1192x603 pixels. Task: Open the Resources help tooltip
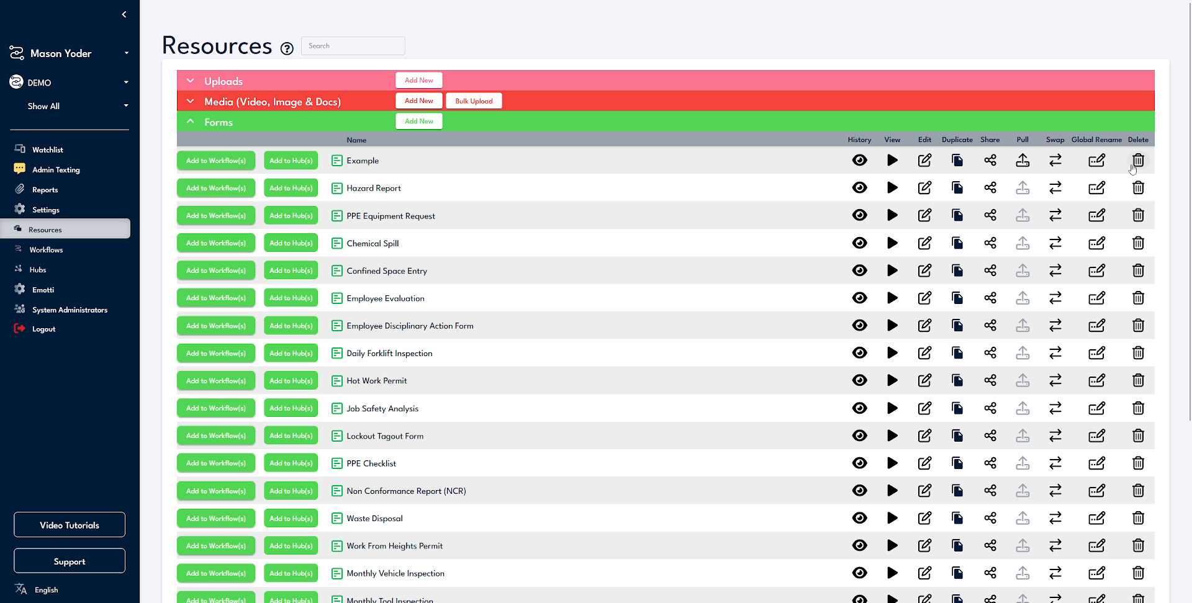[x=286, y=48]
